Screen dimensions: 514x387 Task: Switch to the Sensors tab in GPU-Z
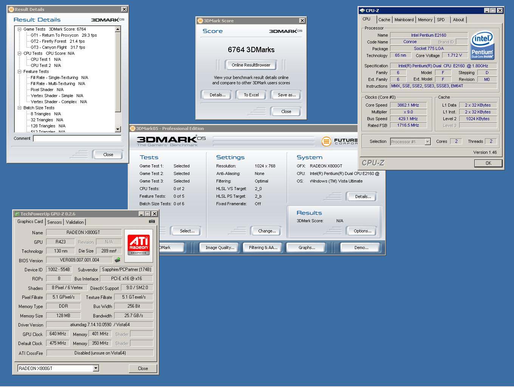[54, 222]
